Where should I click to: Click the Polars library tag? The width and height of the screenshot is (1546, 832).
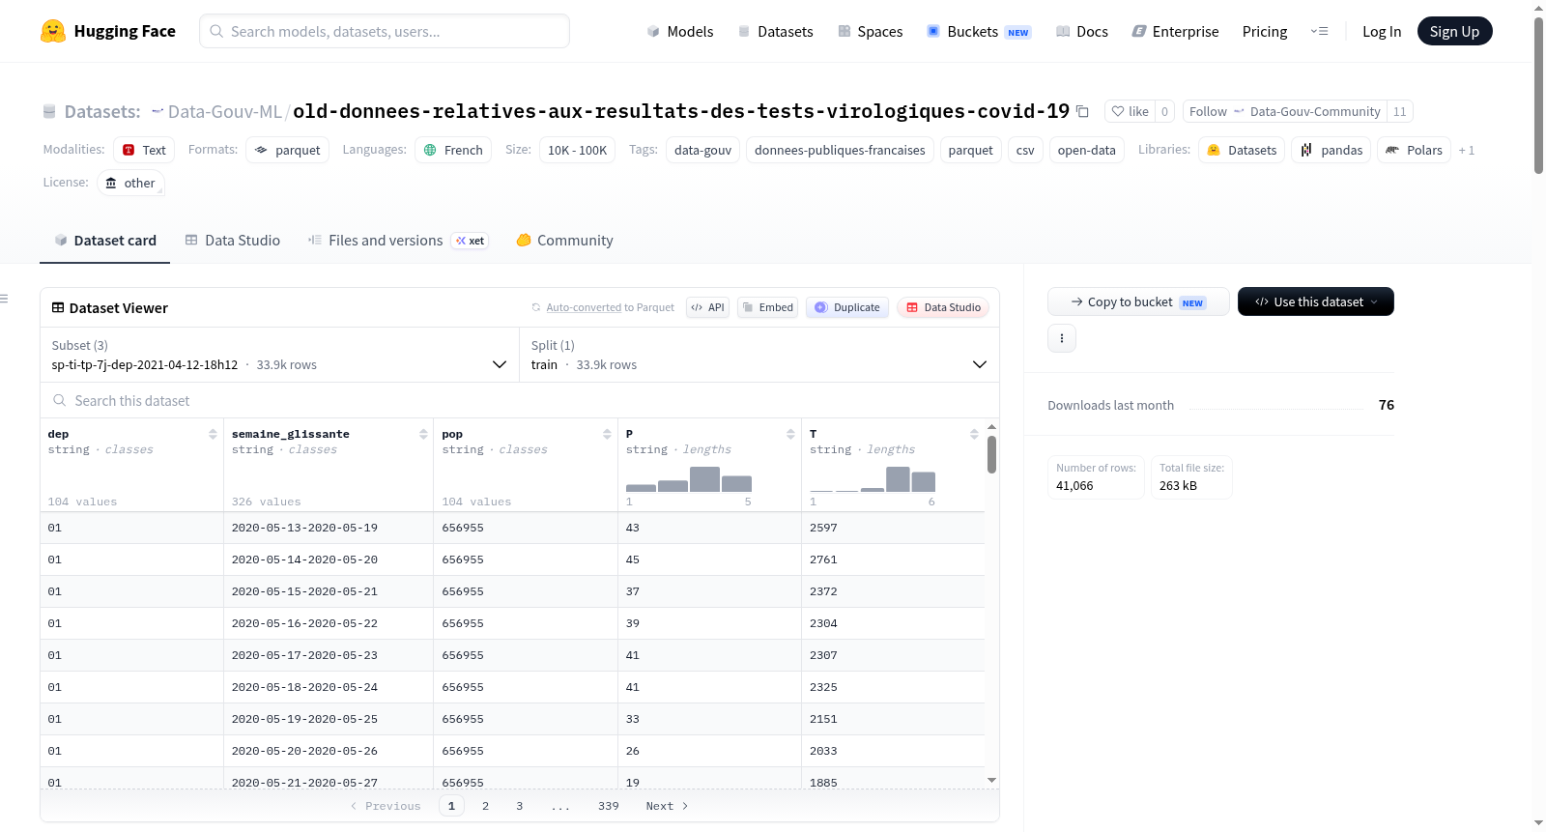pyautogui.click(x=1414, y=150)
